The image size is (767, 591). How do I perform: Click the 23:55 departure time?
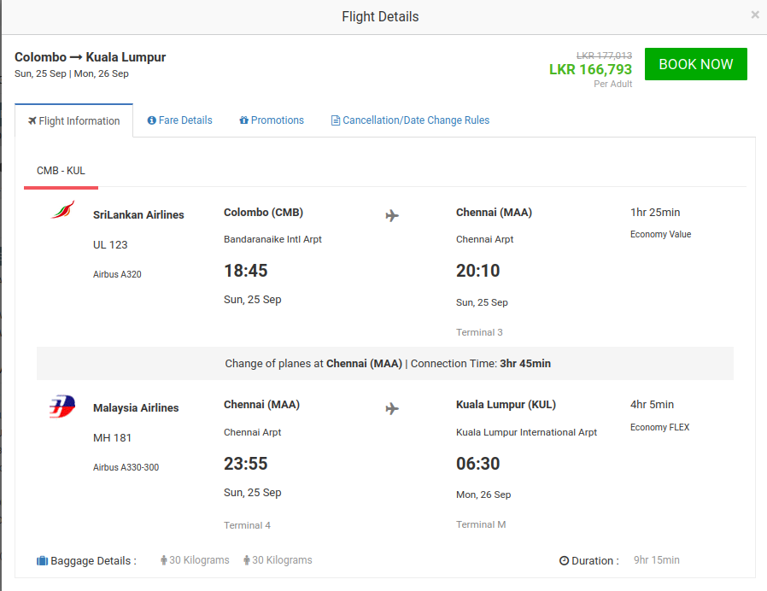click(245, 463)
